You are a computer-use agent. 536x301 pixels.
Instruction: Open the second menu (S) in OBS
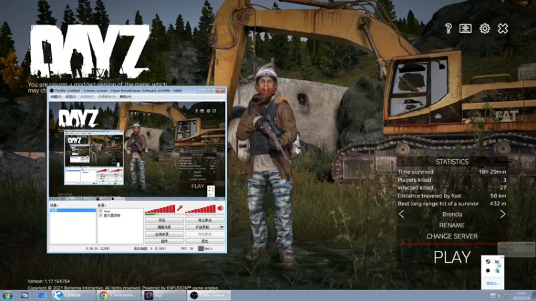pos(71,97)
